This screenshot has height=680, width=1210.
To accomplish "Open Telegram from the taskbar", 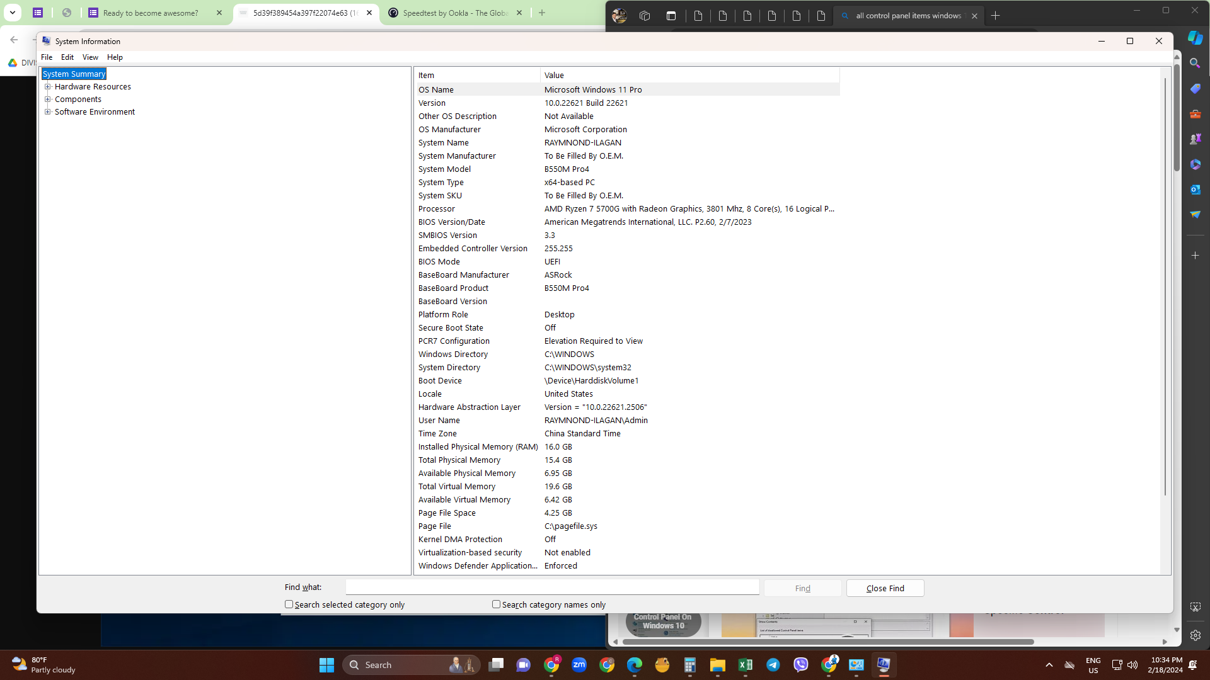I will (x=773, y=665).
